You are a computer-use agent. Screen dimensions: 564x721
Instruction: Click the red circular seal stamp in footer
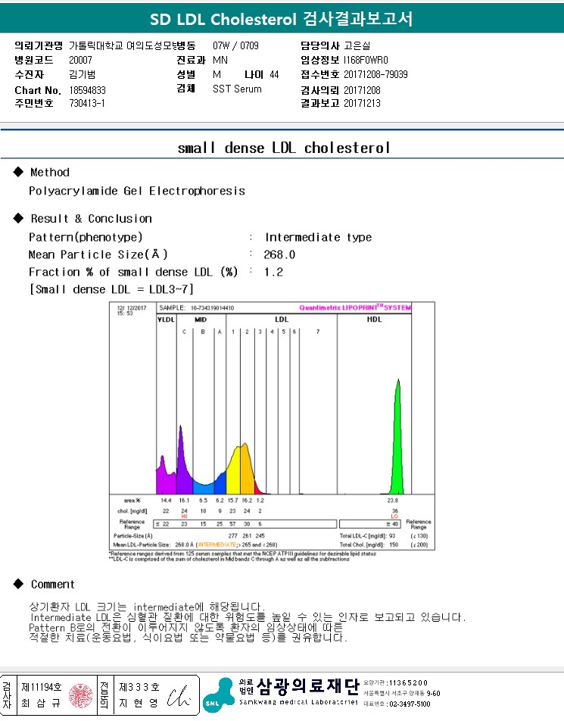[x=79, y=694]
